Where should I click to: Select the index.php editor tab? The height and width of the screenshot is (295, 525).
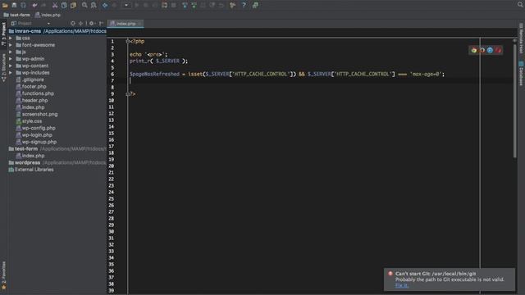(126, 24)
